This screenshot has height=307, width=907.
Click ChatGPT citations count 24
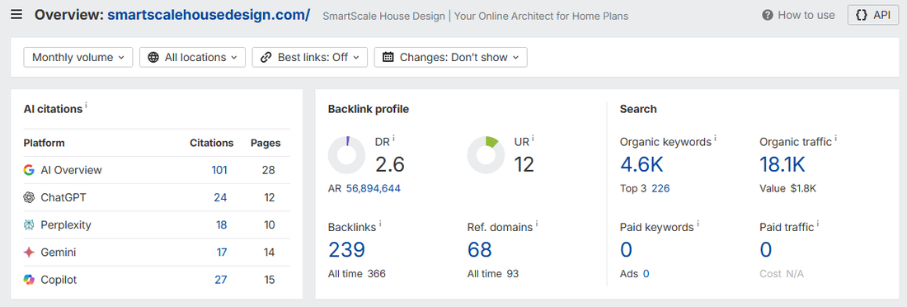tap(220, 197)
